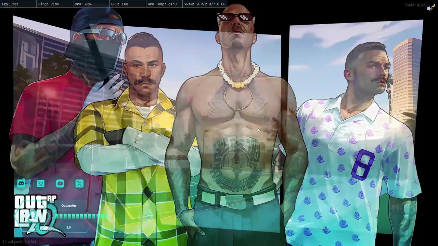Open the shopping cart store icon

[41, 183]
